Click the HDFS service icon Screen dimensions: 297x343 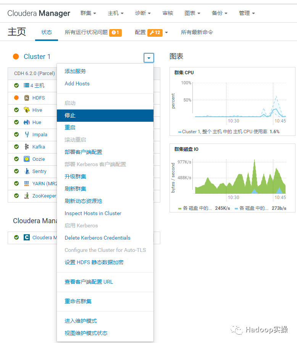[x=27, y=98]
